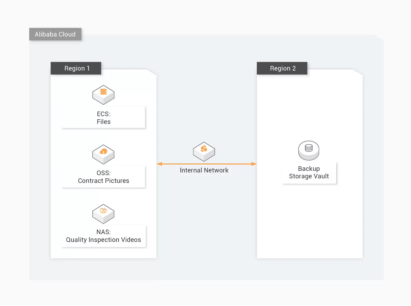Click the left arrowhead of the network line
This screenshot has width=411, height=306.
pos(159,164)
